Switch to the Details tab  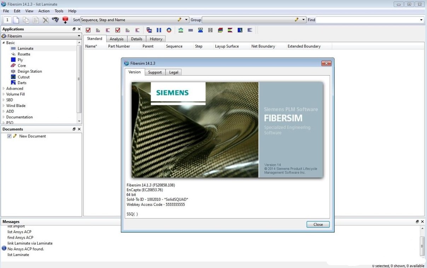coord(137,39)
